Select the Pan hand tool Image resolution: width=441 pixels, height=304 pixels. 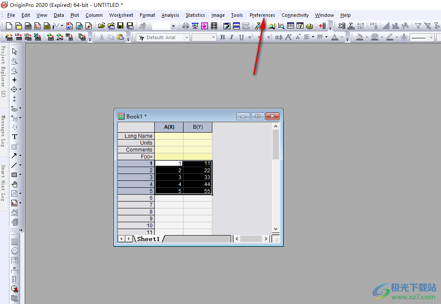(14, 184)
